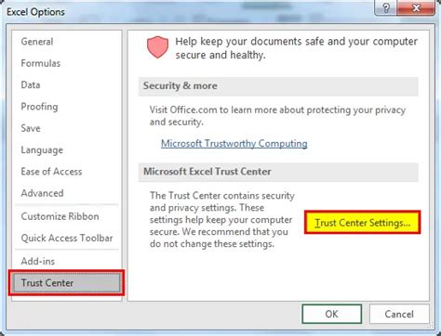Select Customize Ribbon category
Image resolution: width=441 pixels, height=336 pixels.
click(x=66, y=216)
